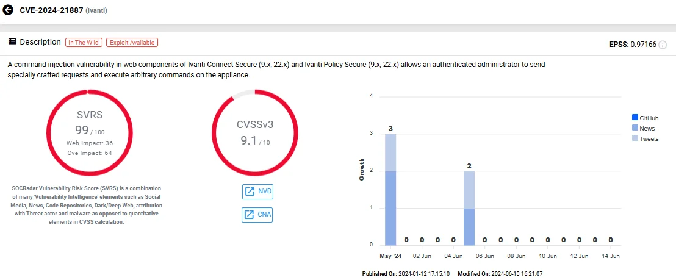Click the In The Wild tag
Screen dimensions: 676x280
click(84, 42)
